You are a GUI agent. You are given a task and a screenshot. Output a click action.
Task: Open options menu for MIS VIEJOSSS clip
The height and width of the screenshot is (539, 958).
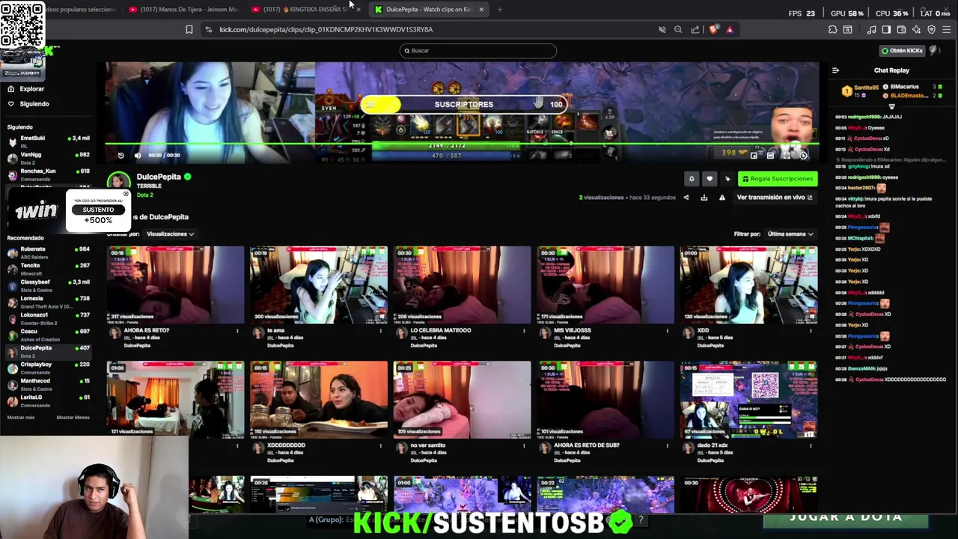click(667, 331)
